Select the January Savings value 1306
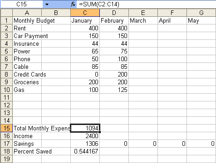The height and width of the screenshot is (163, 216). [85, 144]
